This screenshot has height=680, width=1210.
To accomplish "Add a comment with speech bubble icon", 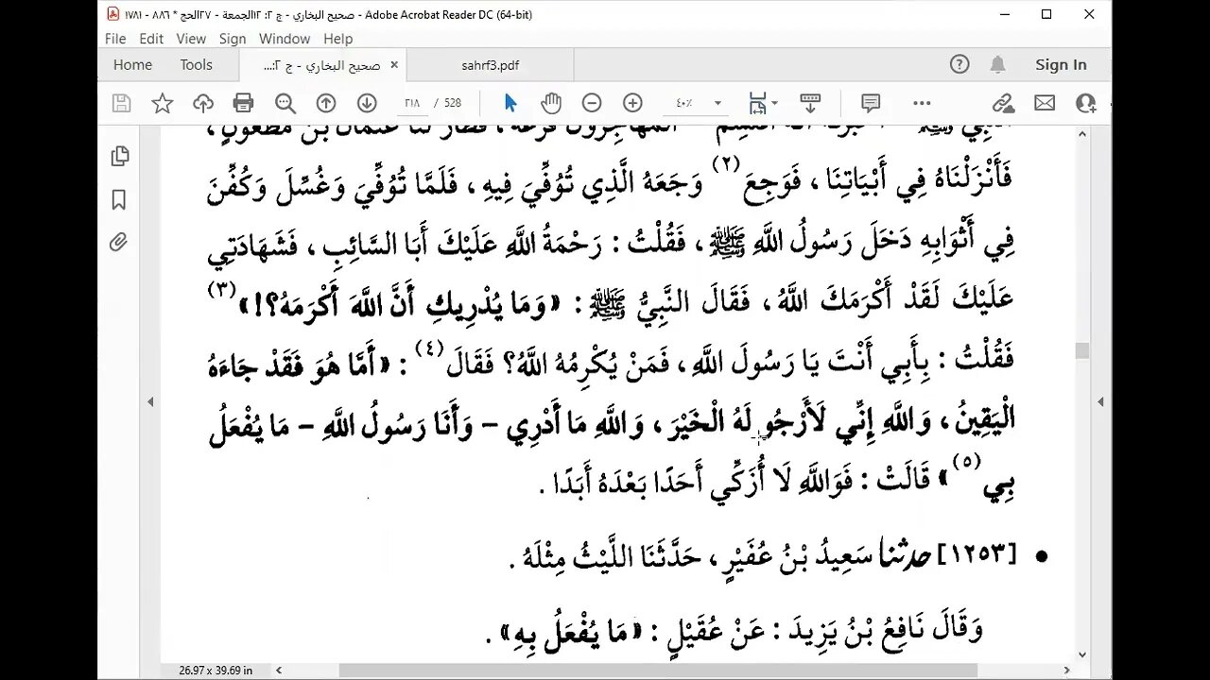I will (x=871, y=103).
